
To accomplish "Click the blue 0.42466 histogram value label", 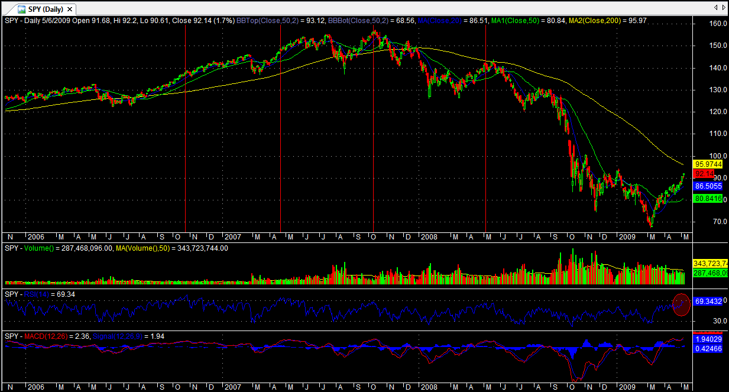I will [709, 349].
